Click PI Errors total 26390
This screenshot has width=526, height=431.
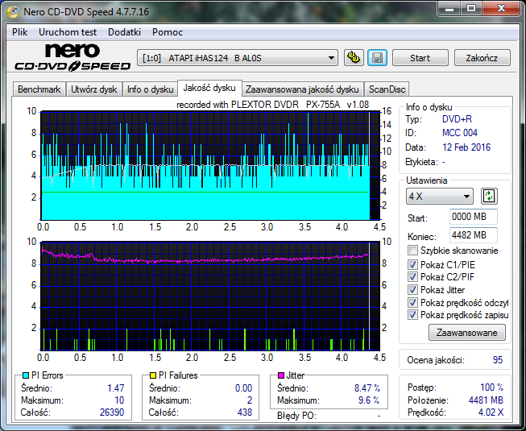[112, 412]
